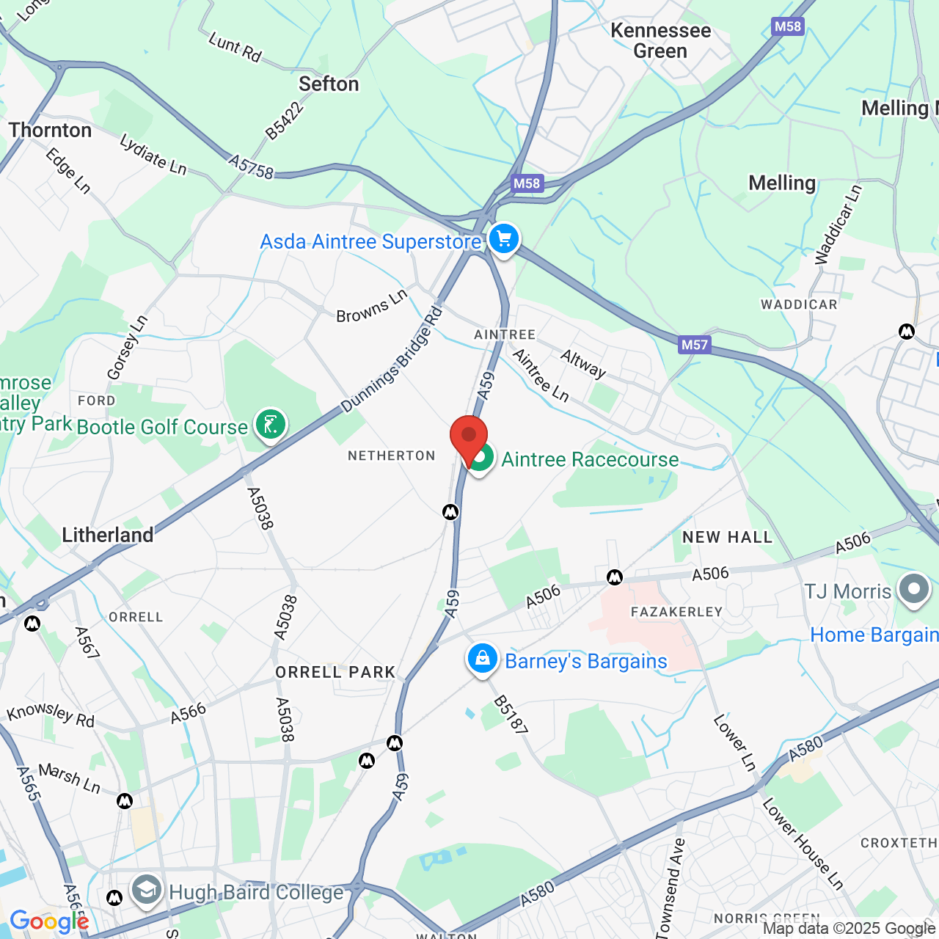Click the station icon near Waddicar
Screen dimensions: 939x939
click(907, 332)
